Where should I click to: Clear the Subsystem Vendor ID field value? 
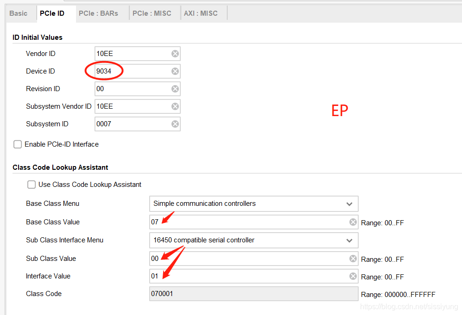(175, 106)
